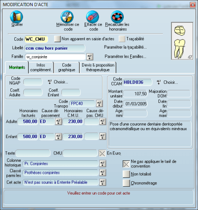
Task: Click the Choisir icon next to Code NGAP
Action: click(50, 82)
